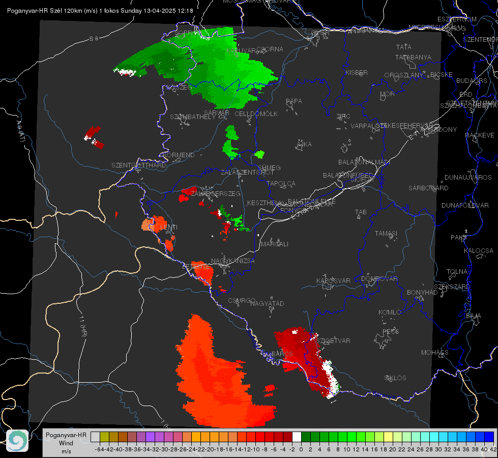Click the ZALAEGERSZEG city label
The image size is (498, 458).
(215, 193)
